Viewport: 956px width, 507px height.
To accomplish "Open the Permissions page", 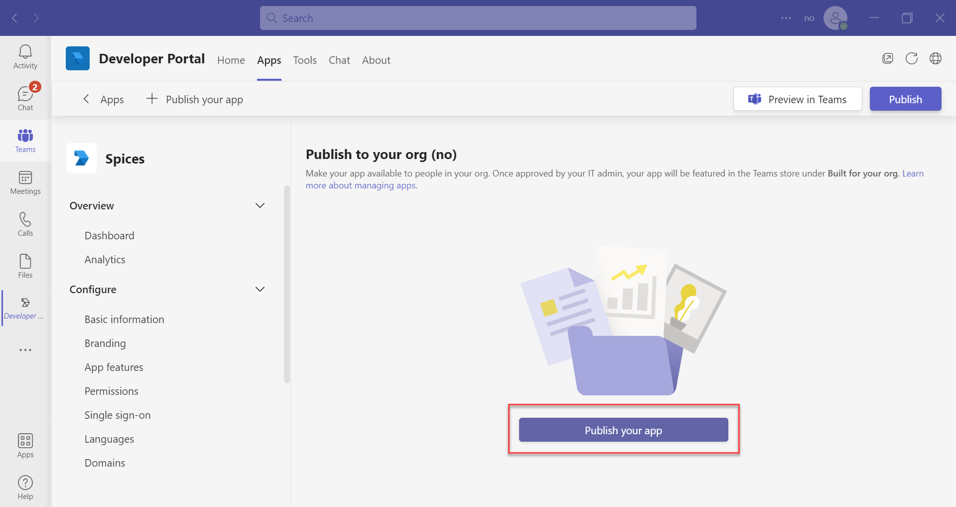I will [x=112, y=391].
